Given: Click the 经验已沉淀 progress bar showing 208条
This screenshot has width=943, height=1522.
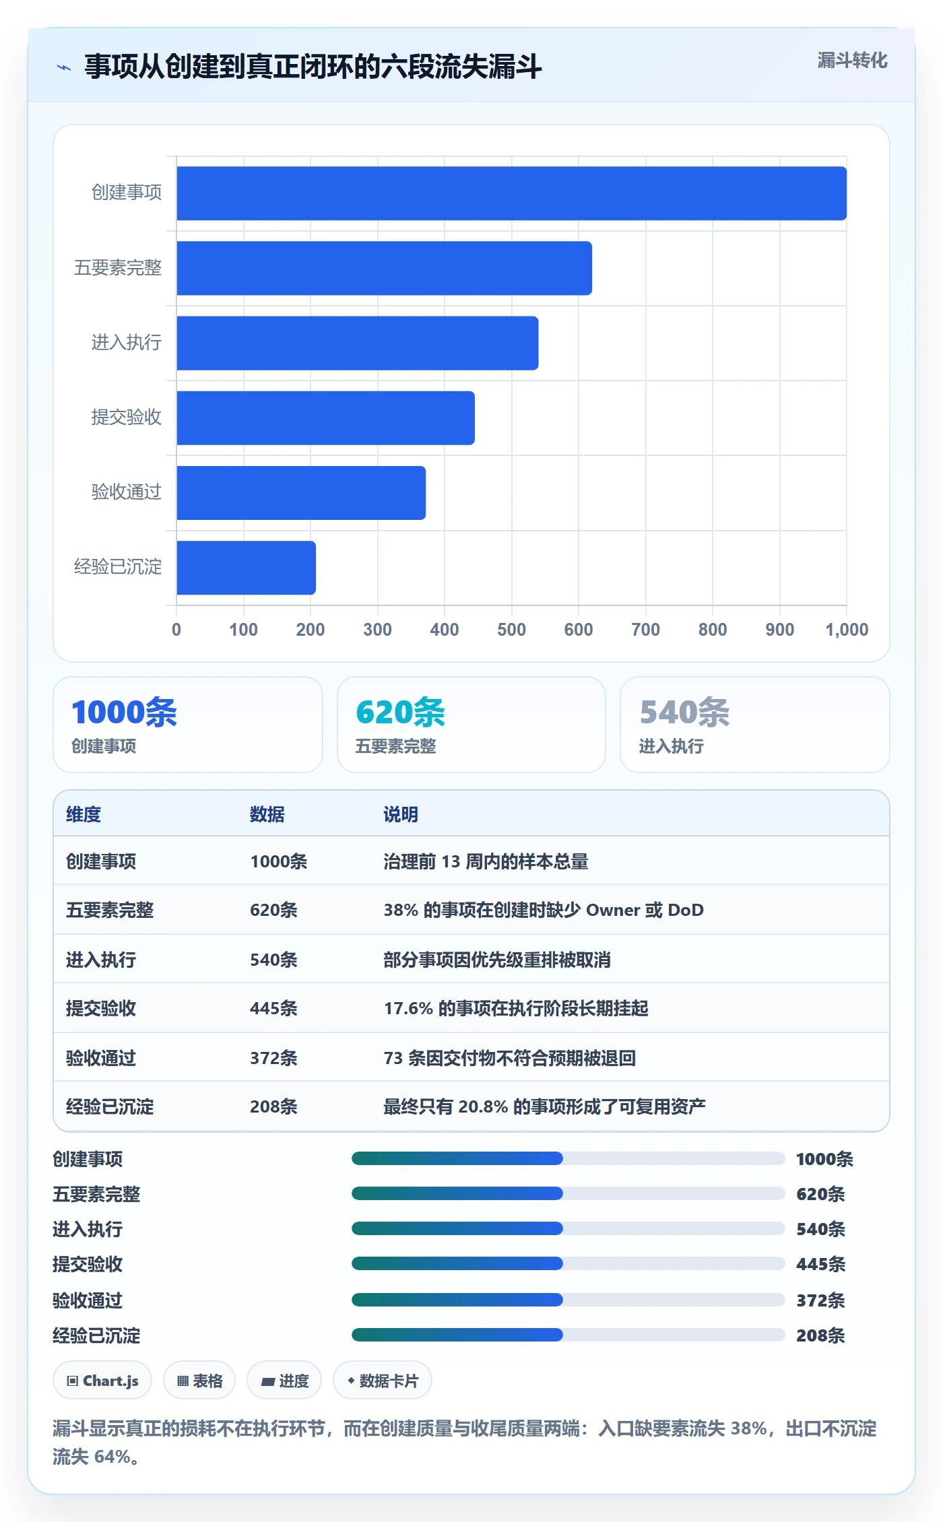Looking at the screenshot, I should 568,1335.
